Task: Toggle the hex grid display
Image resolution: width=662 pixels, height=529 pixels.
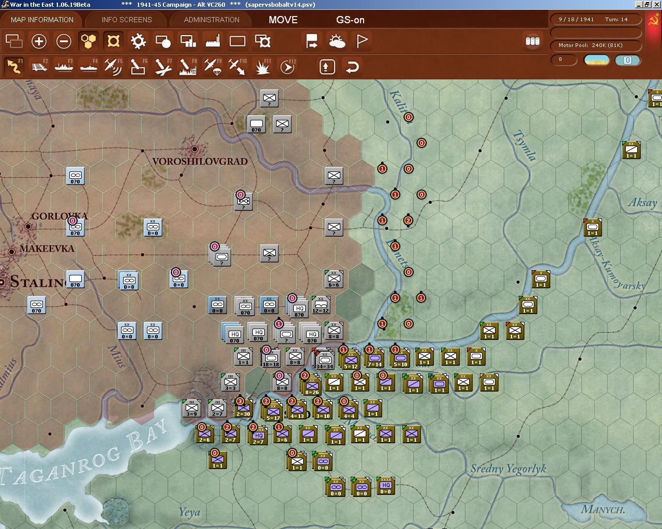Action: (x=88, y=41)
